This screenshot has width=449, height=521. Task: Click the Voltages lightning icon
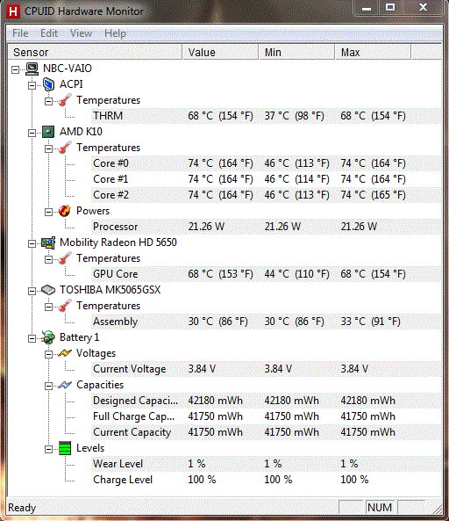tap(65, 353)
